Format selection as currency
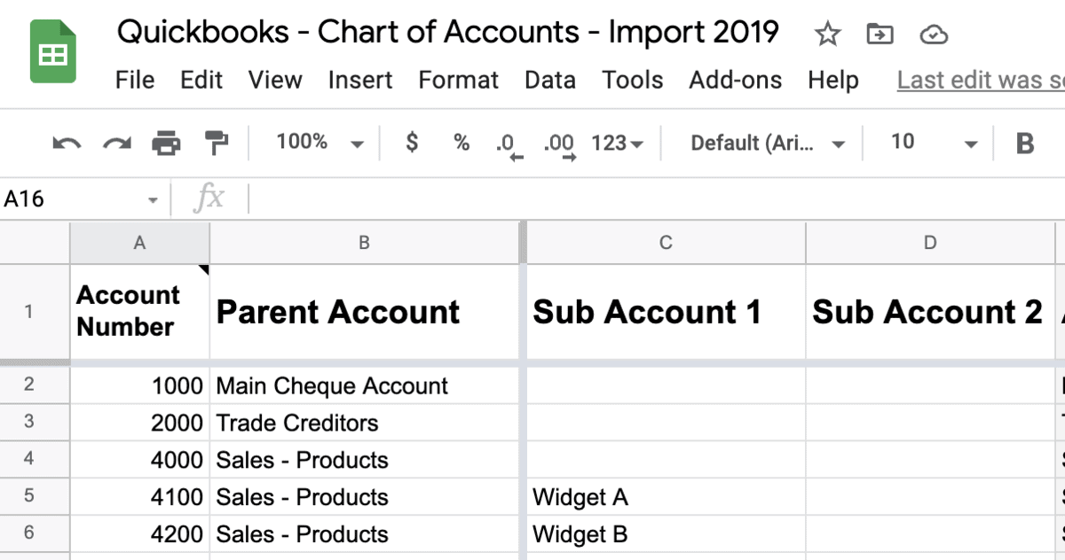The image size is (1065, 560). (x=411, y=142)
